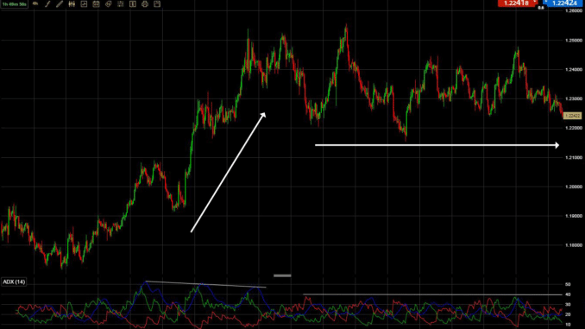Viewport: 585px width, 329px height.
Task: Click the indicators chart icon in toolbar
Action: click(x=84, y=4)
